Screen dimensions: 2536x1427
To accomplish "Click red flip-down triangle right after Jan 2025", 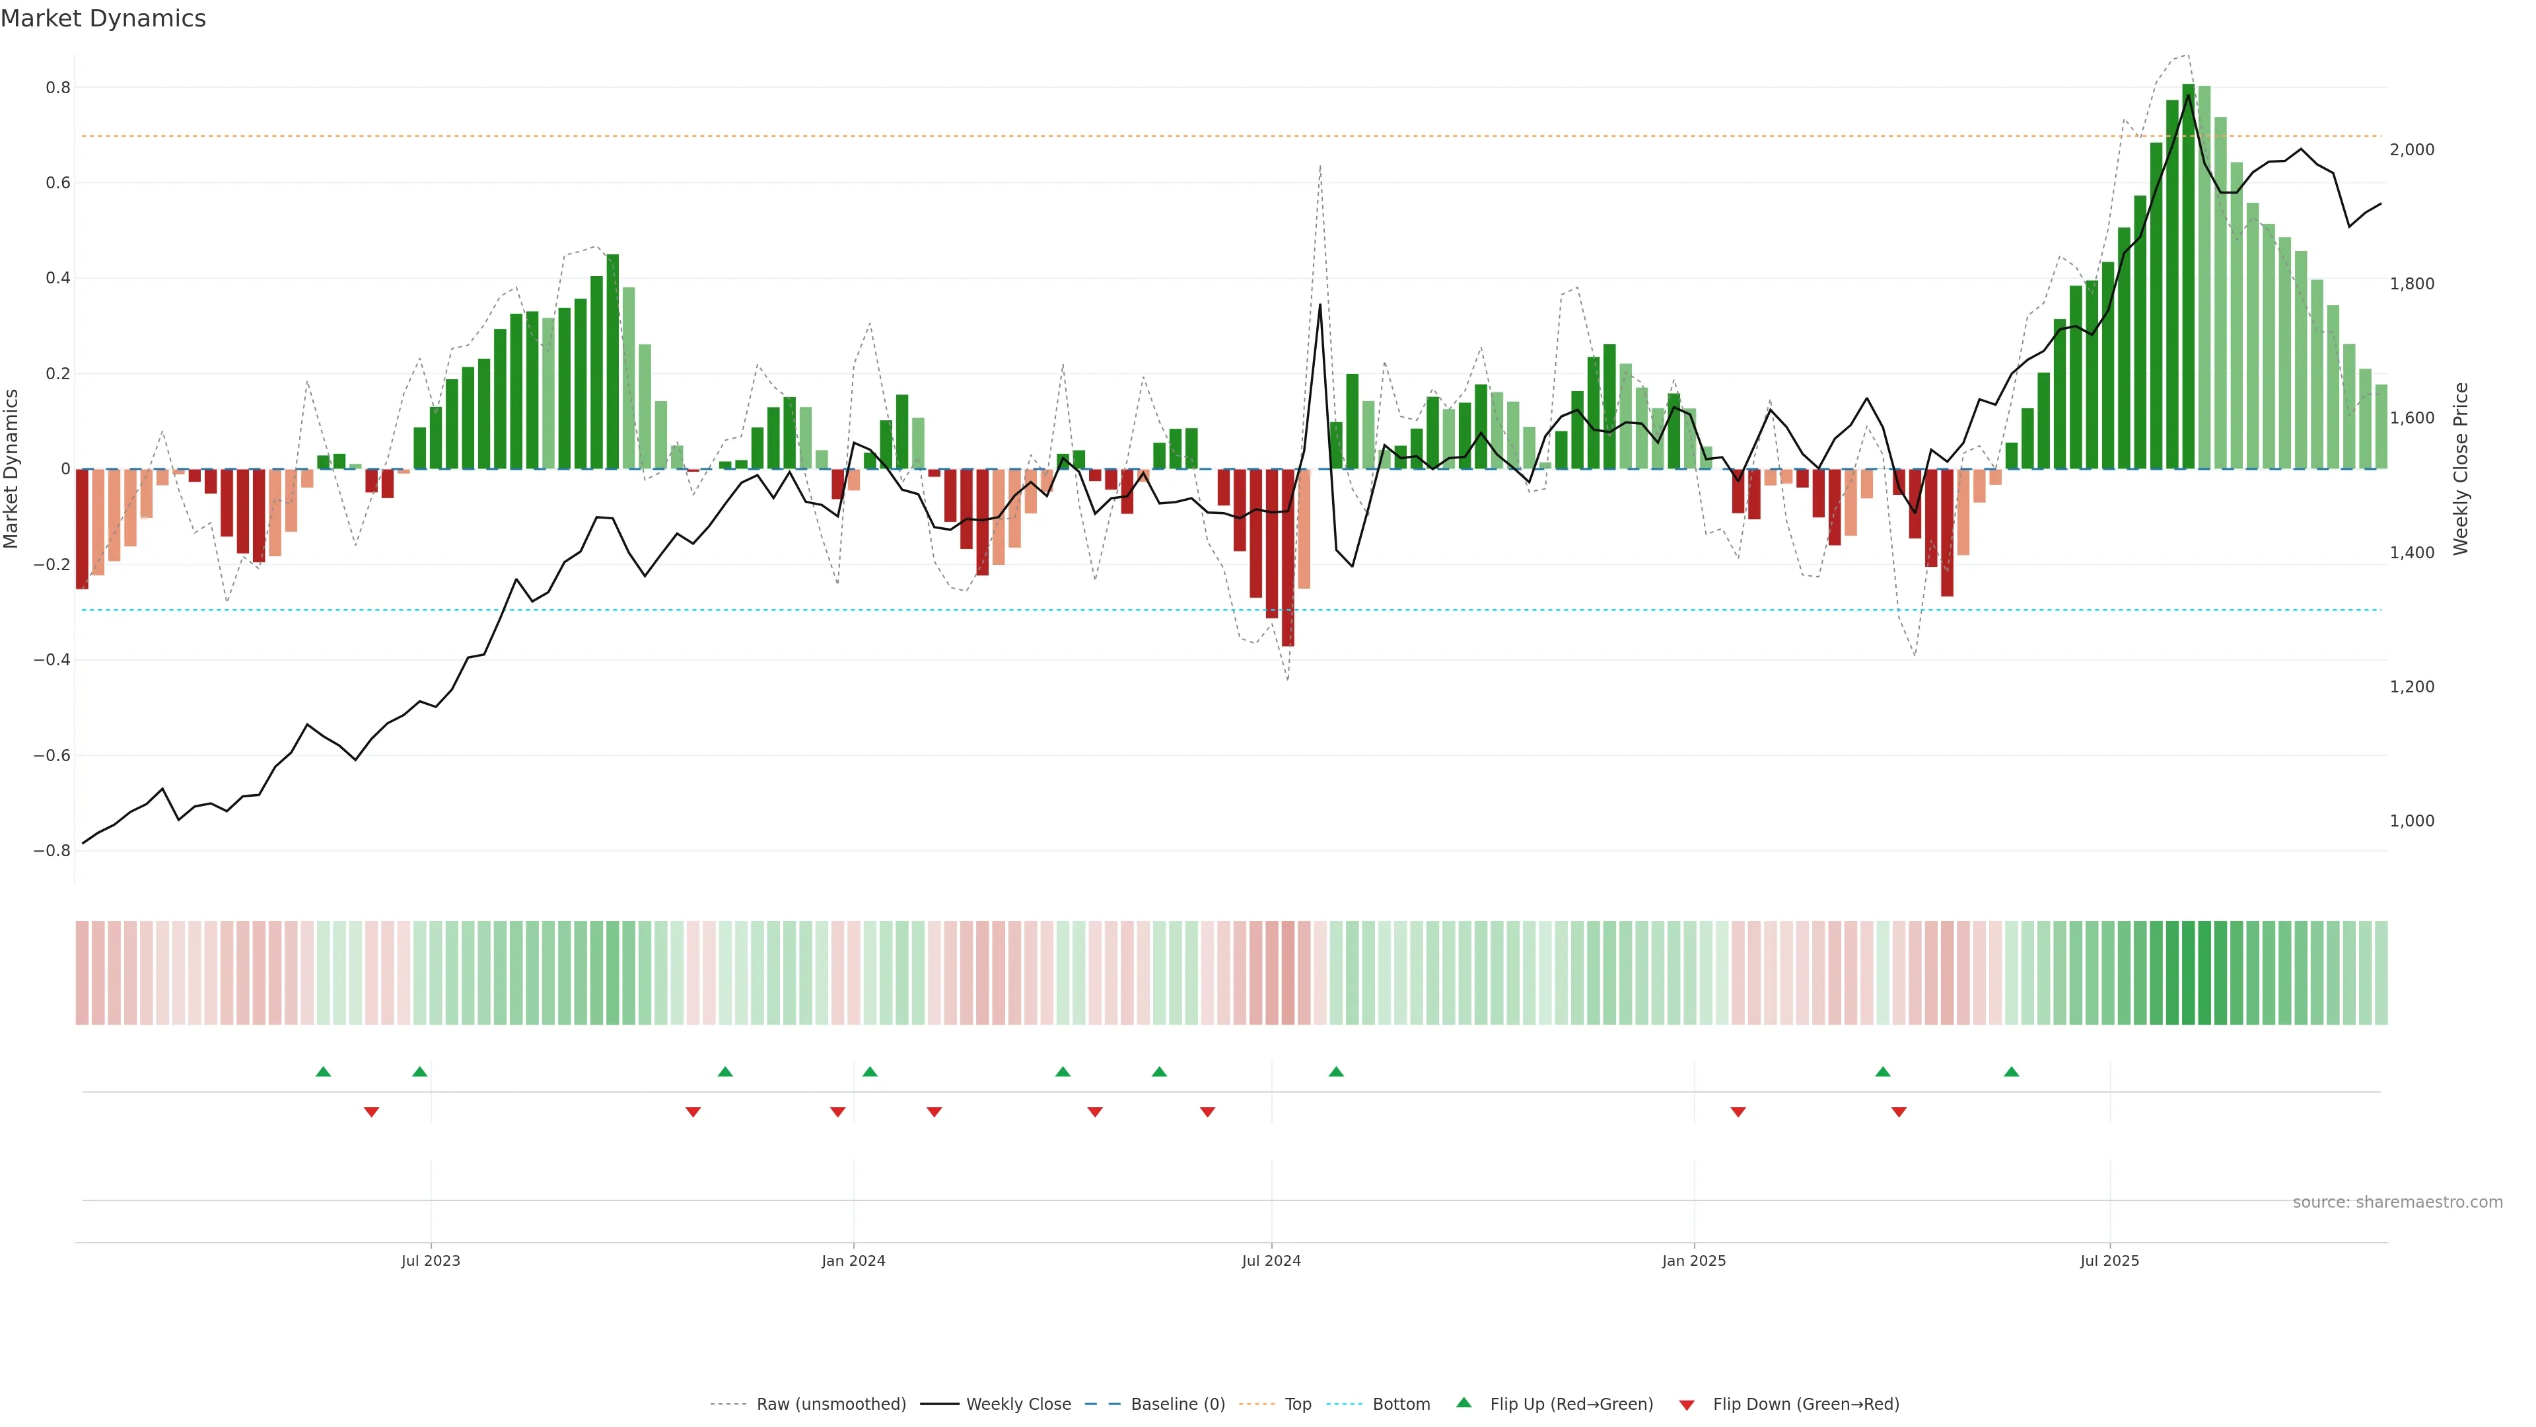I will click(x=1739, y=1112).
